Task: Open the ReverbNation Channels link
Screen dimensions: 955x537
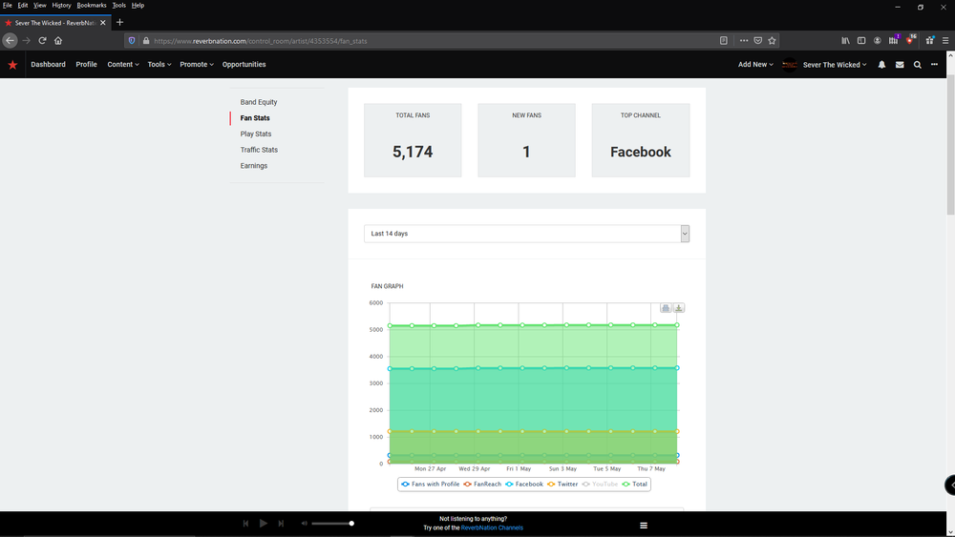Action: click(x=492, y=527)
